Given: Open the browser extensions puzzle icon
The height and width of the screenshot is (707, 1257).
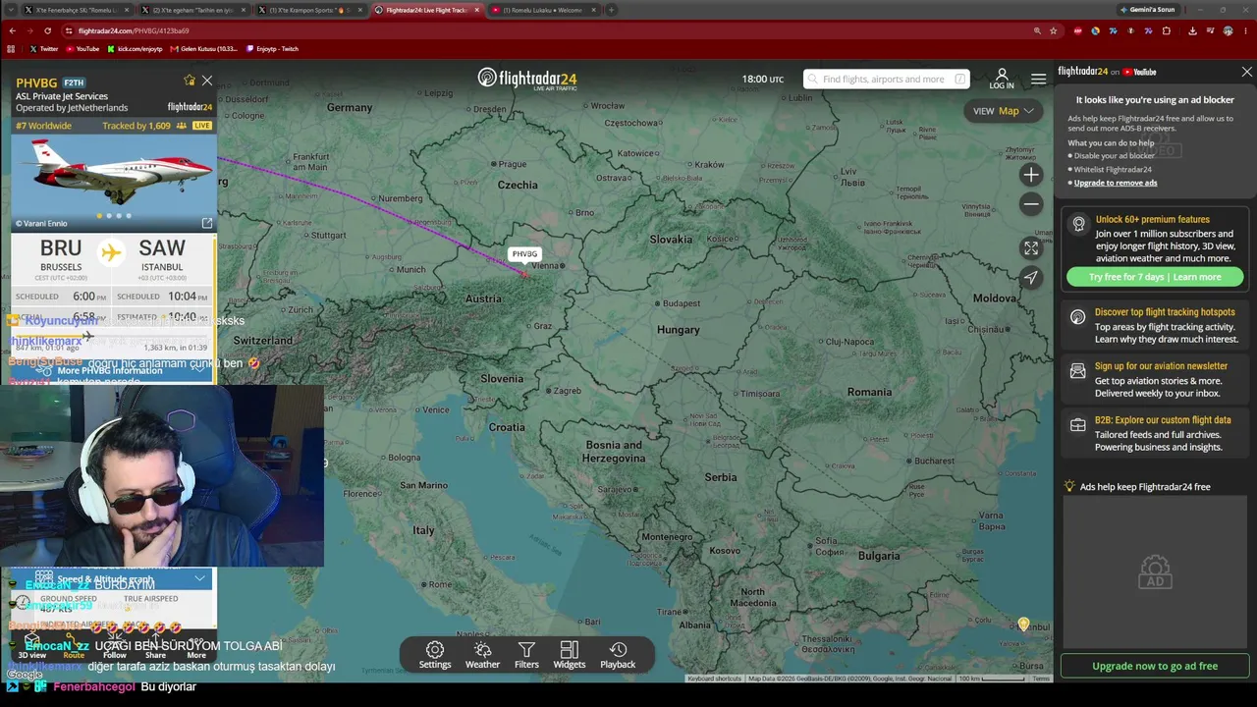Looking at the screenshot, I should (x=1167, y=30).
